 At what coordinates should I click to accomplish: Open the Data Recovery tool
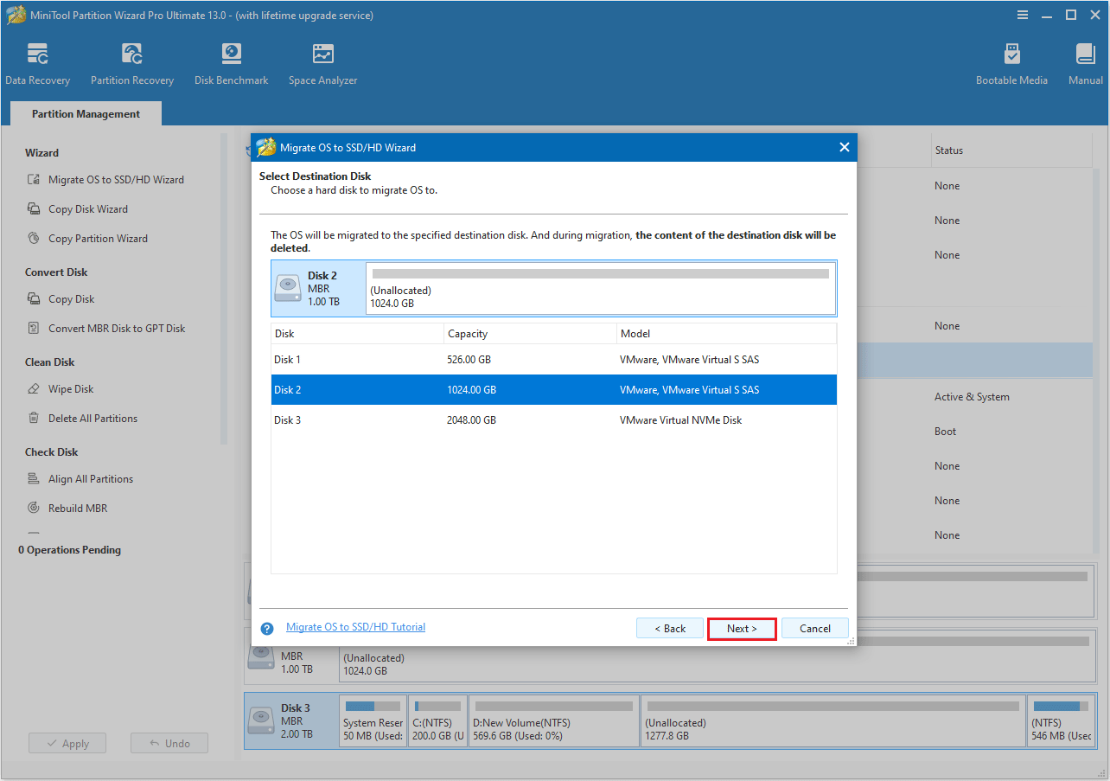click(37, 62)
